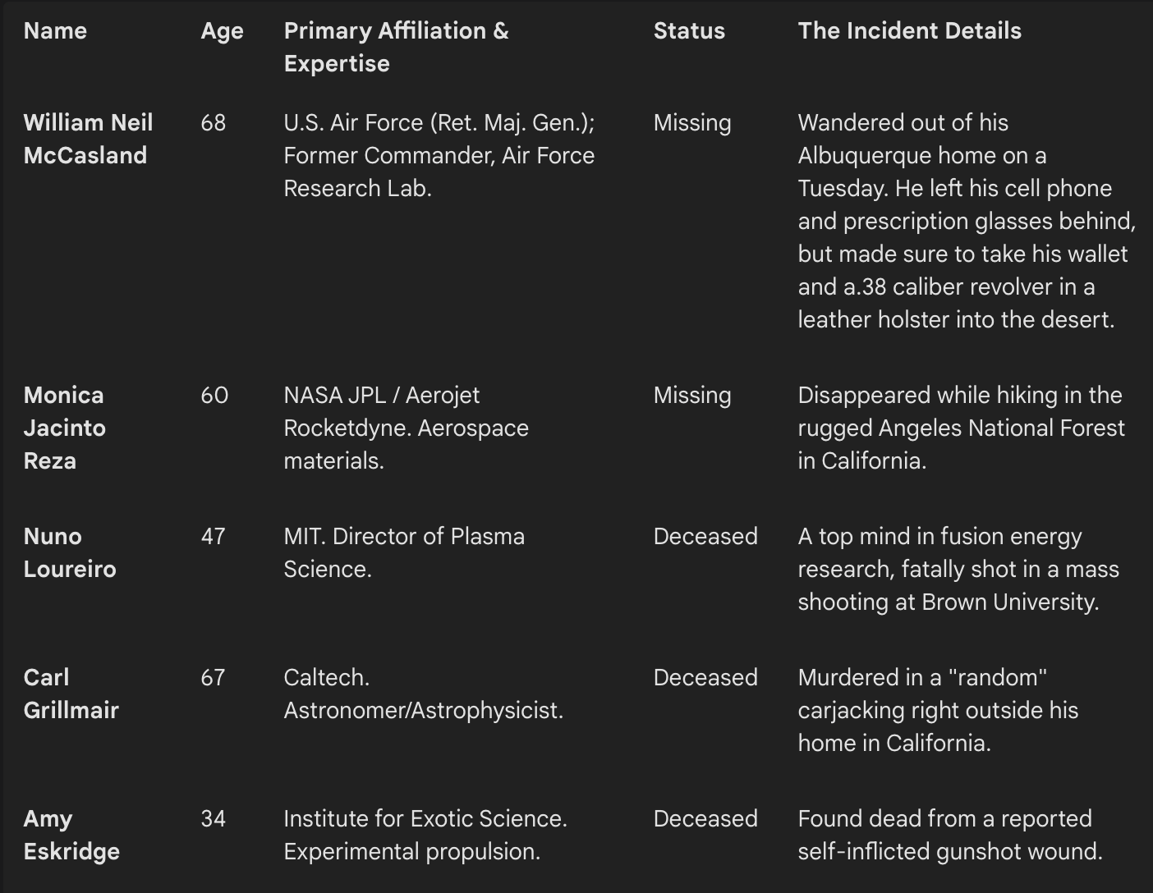
Task: Click the Caltech Astronomer/Astrophysicist affiliation cell
Action: tap(423, 694)
